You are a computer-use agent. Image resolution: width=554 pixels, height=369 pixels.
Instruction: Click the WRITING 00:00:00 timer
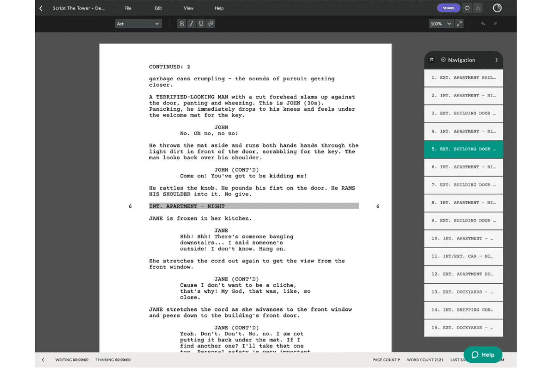(72, 360)
